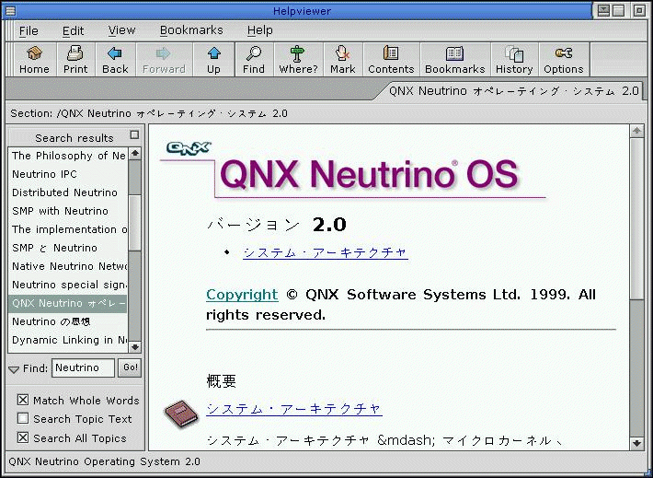Click the Where? signpost icon
The height and width of the screenshot is (478, 653).
pos(298,60)
